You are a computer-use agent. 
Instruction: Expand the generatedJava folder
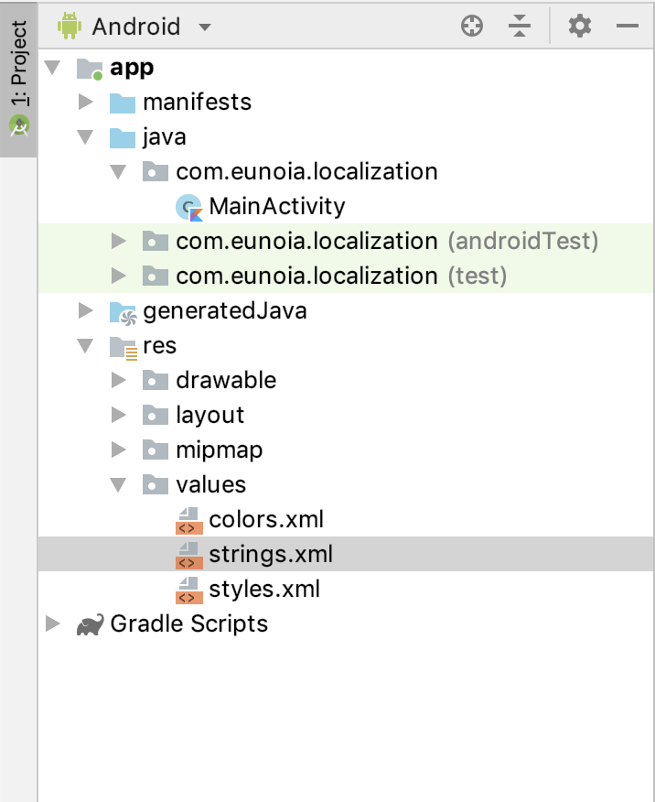tap(86, 310)
